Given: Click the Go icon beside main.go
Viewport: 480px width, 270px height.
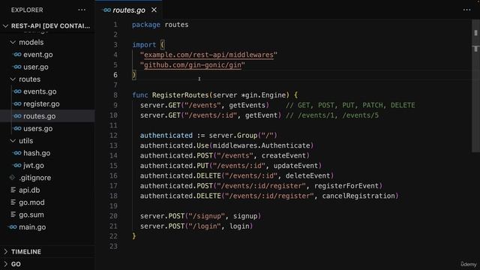Looking at the screenshot, I should 13,226.
